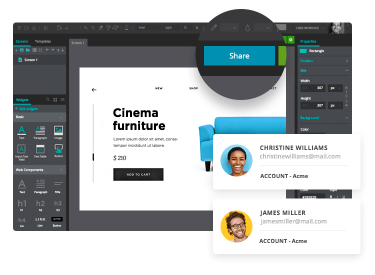375x275 pixels.
Task: Click the pencil border tool icon
Action: coord(214,27)
